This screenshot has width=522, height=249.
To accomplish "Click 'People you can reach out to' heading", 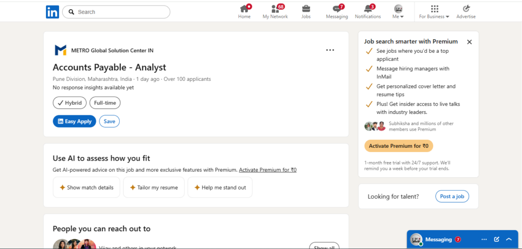I will [101, 229].
